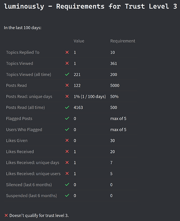Click the red X next to Likes Given

click(x=67, y=140)
